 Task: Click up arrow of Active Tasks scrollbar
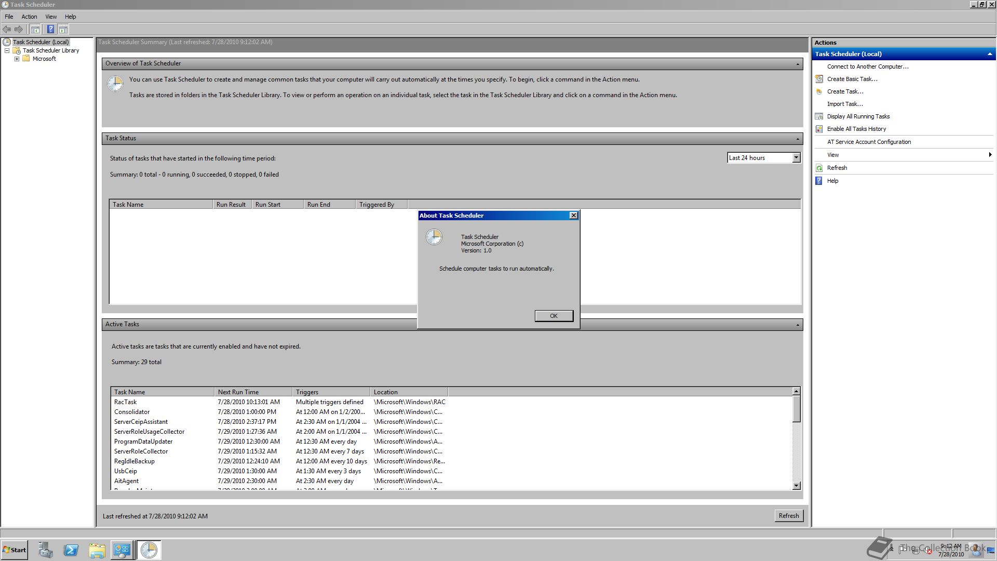coord(796,391)
